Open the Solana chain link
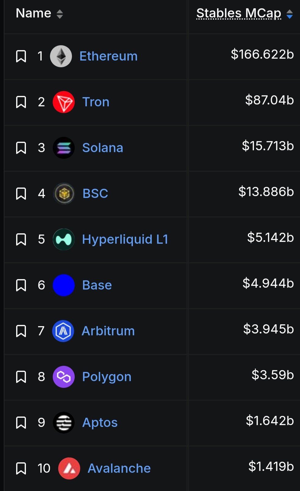This screenshot has height=491, width=300. point(103,148)
